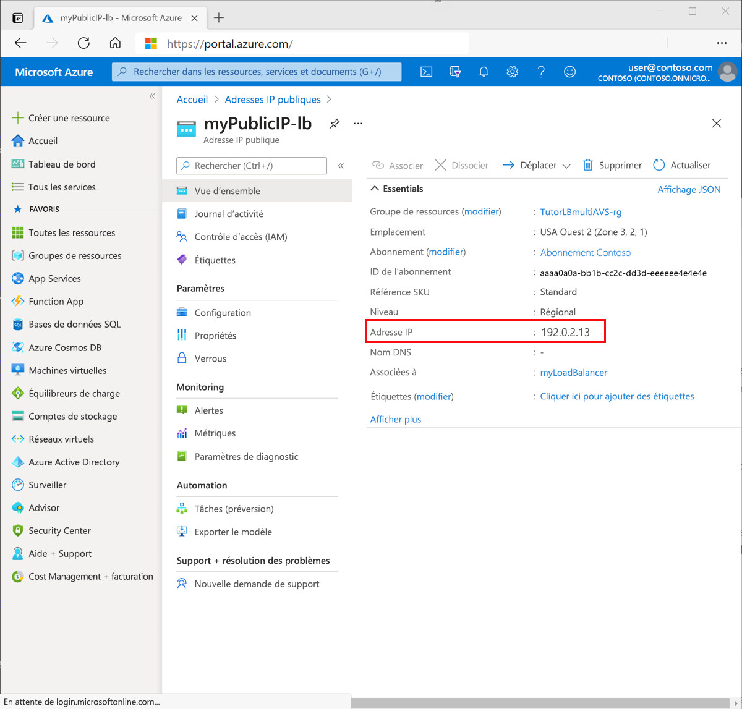Click the link to add étiquettes
The height and width of the screenshot is (709, 742).
(x=617, y=396)
